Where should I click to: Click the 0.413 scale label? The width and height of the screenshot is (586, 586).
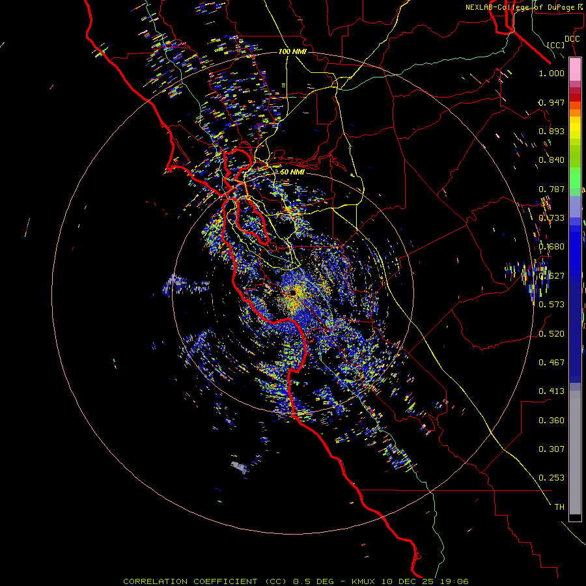click(551, 391)
